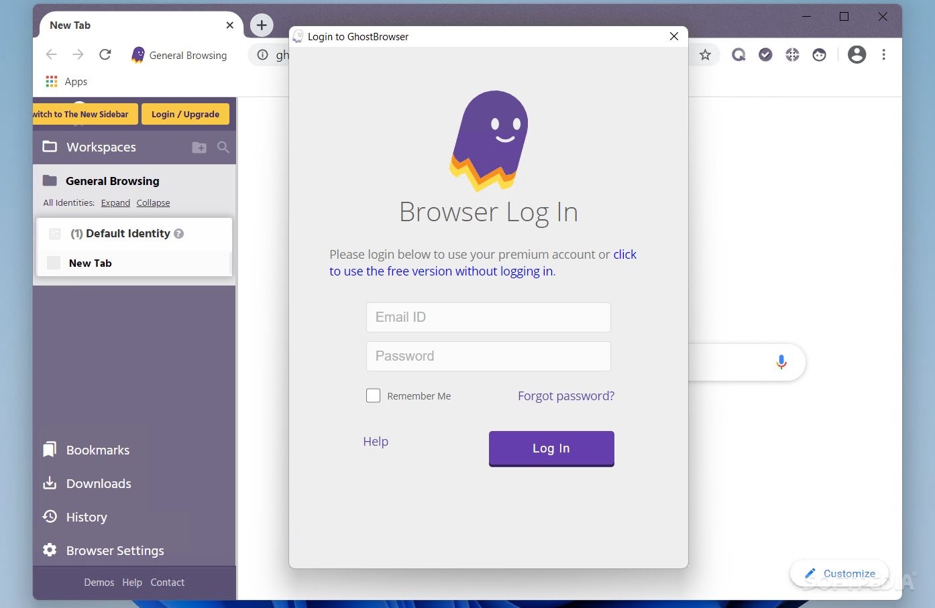Close the New Tab browser tab
The height and width of the screenshot is (608, 935).
pos(230,25)
